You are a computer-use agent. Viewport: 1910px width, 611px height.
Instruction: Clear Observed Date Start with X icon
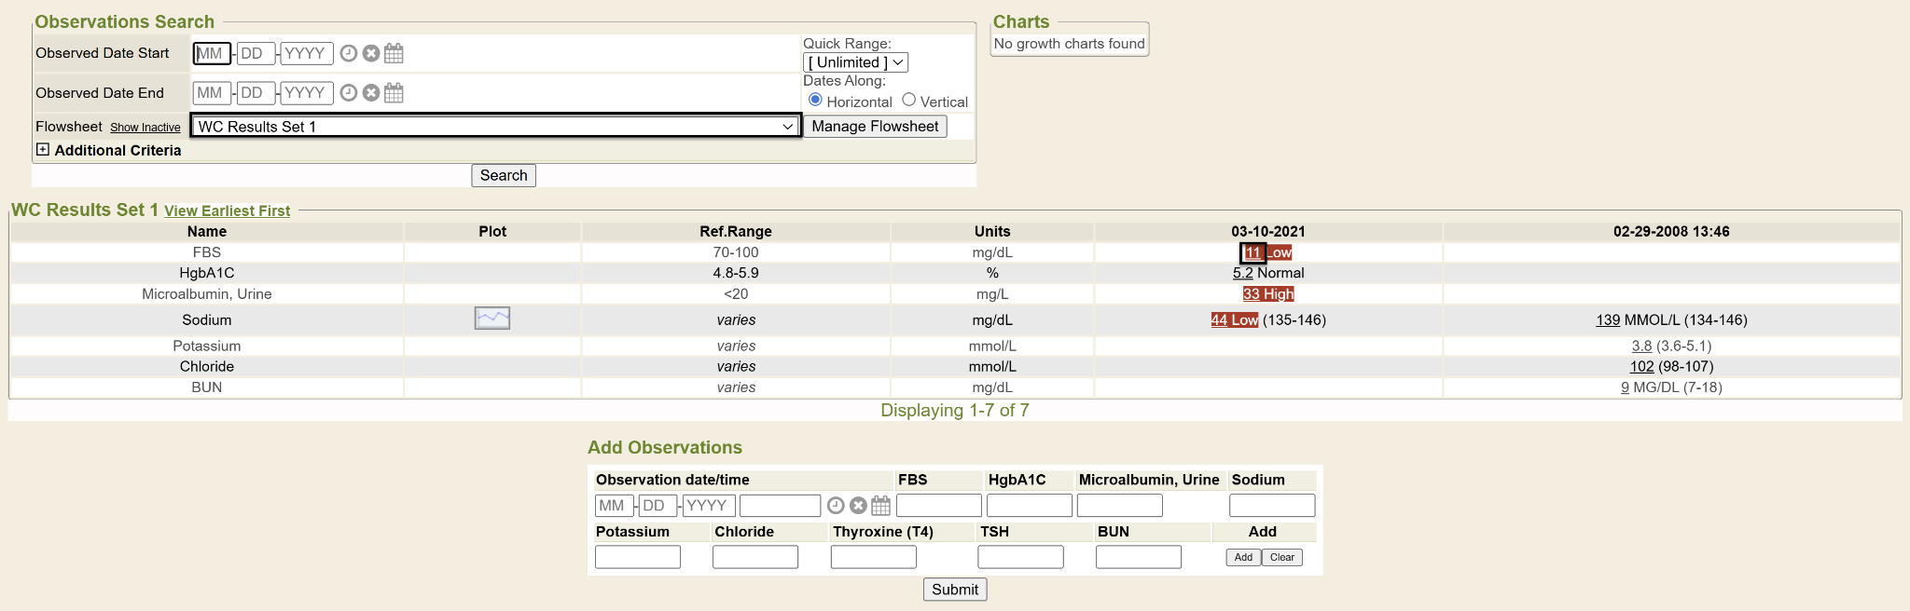[x=371, y=54]
